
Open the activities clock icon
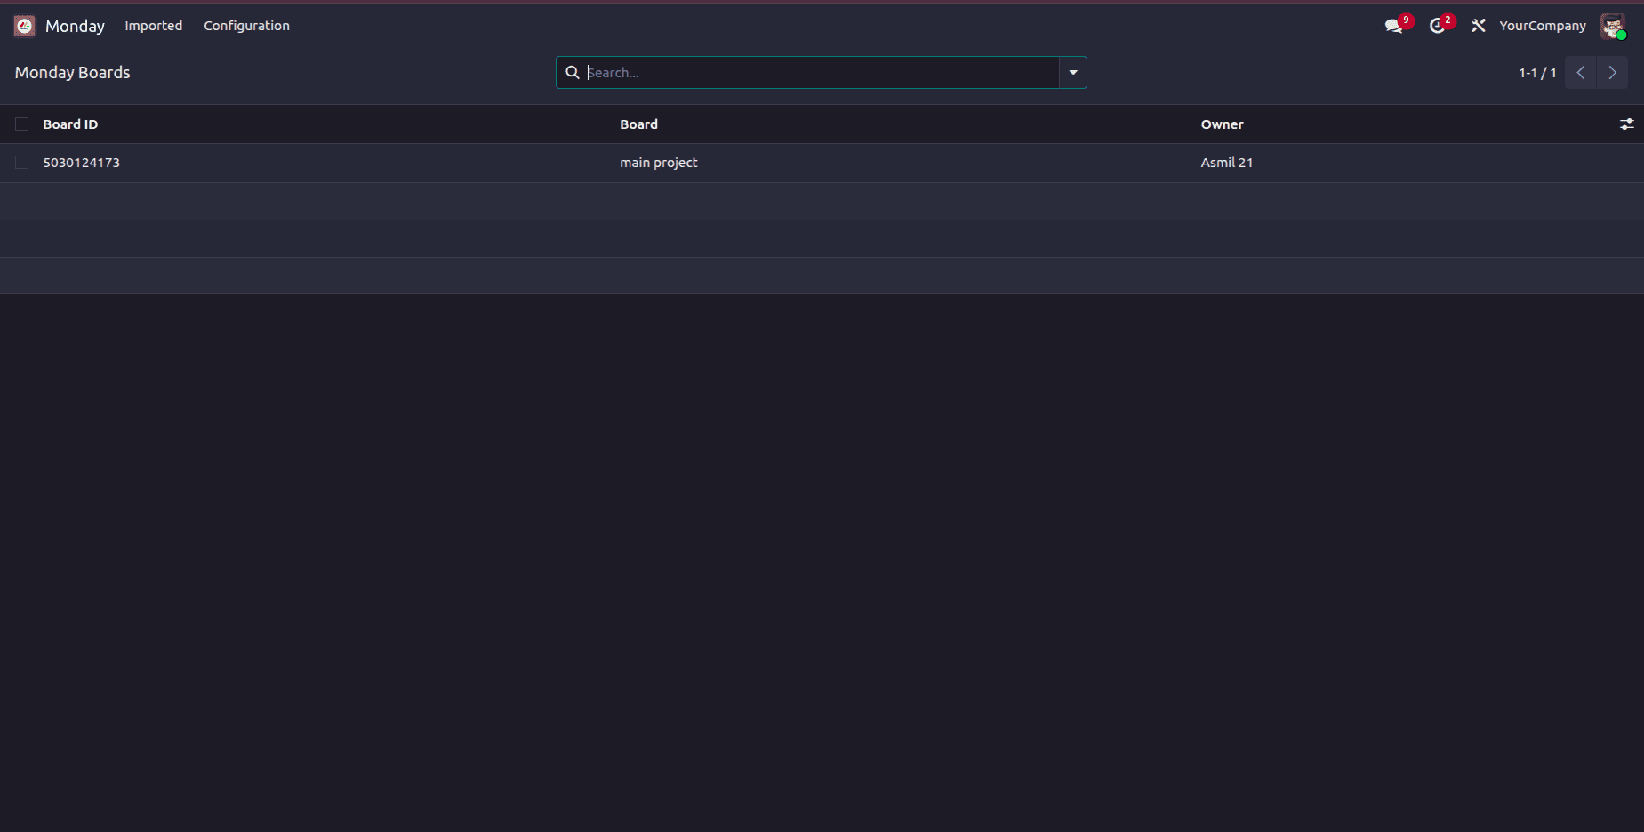pos(1437,26)
